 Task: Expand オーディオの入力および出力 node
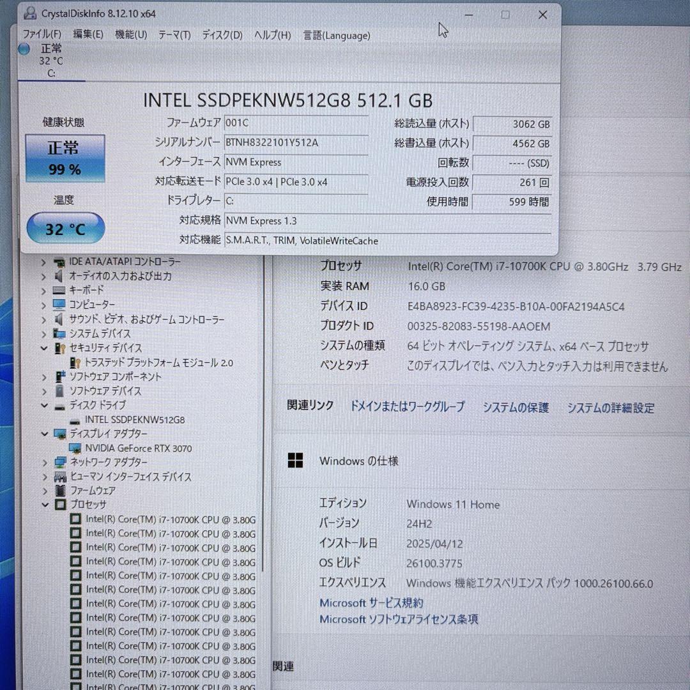click(43, 277)
